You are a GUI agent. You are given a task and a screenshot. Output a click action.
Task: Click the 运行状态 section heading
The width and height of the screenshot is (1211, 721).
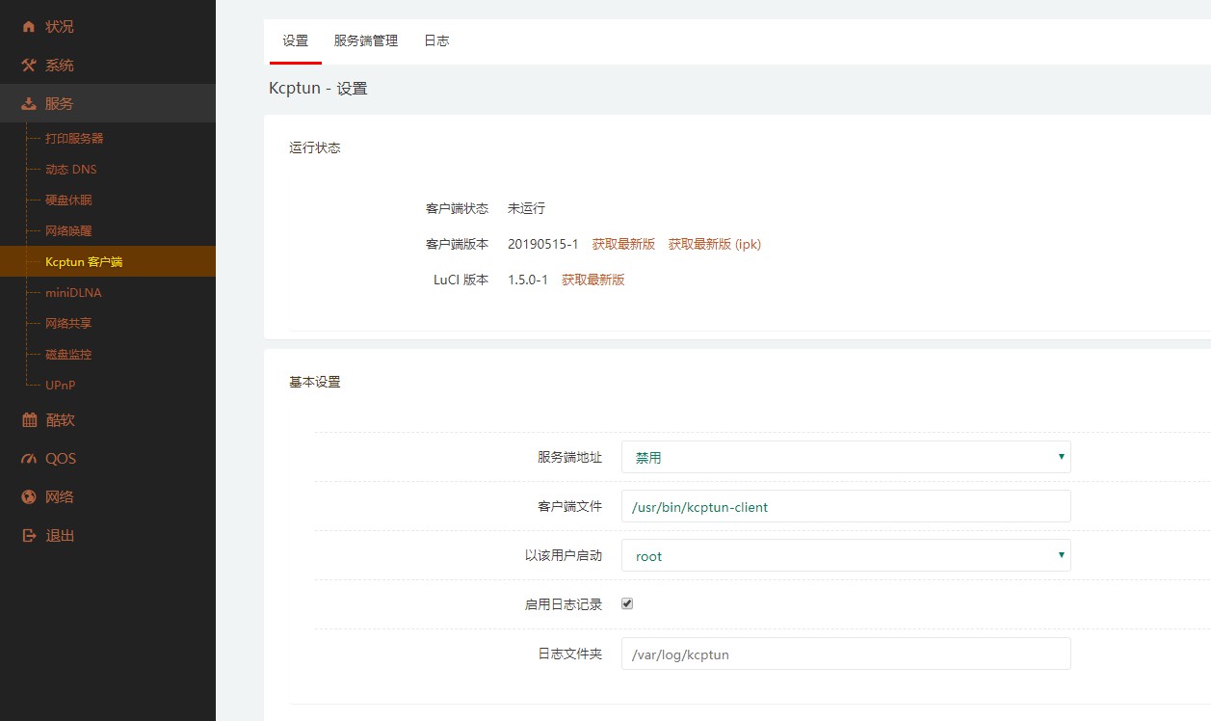point(315,147)
